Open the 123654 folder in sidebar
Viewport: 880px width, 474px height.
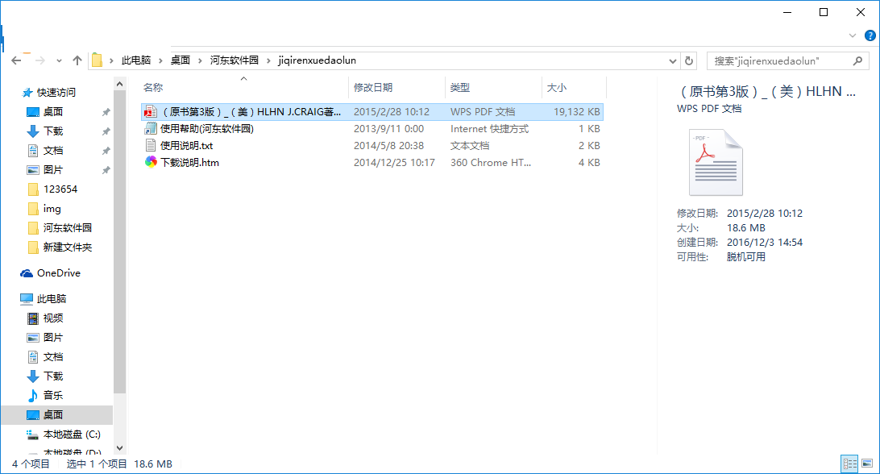[60, 189]
